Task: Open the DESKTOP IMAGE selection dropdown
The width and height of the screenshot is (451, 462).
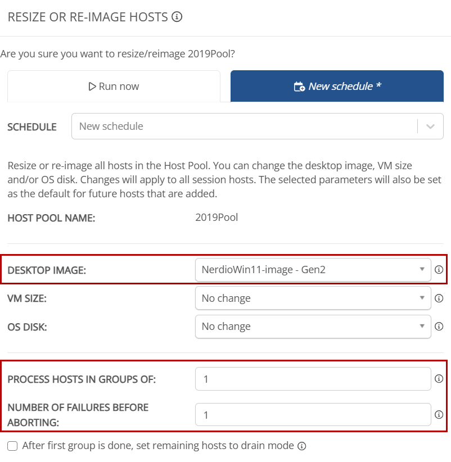Action: (313, 270)
